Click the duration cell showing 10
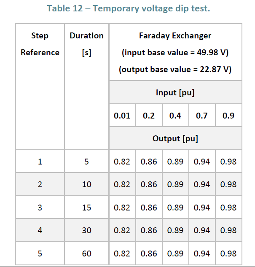The image size is (255, 267). (86, 184)
